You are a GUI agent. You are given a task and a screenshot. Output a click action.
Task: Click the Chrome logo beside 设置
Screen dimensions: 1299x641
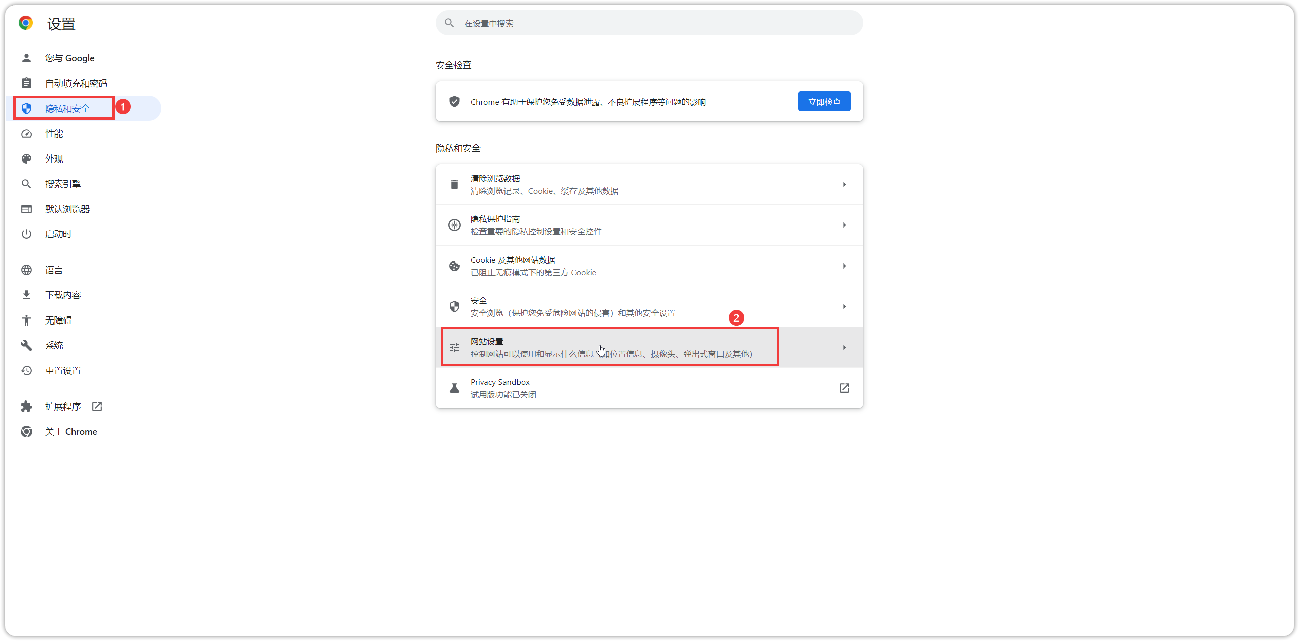coord(26,23)
